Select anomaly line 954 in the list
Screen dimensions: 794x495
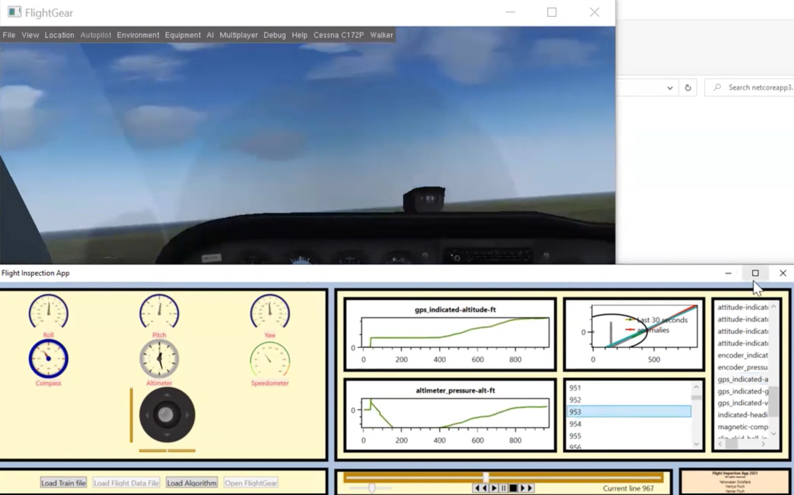(x=629, y=424)
